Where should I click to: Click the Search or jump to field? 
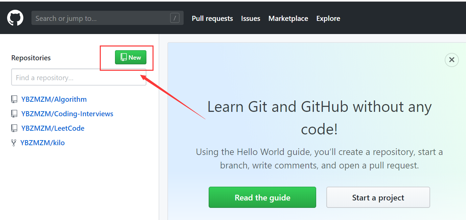click(x=108, y=18)
